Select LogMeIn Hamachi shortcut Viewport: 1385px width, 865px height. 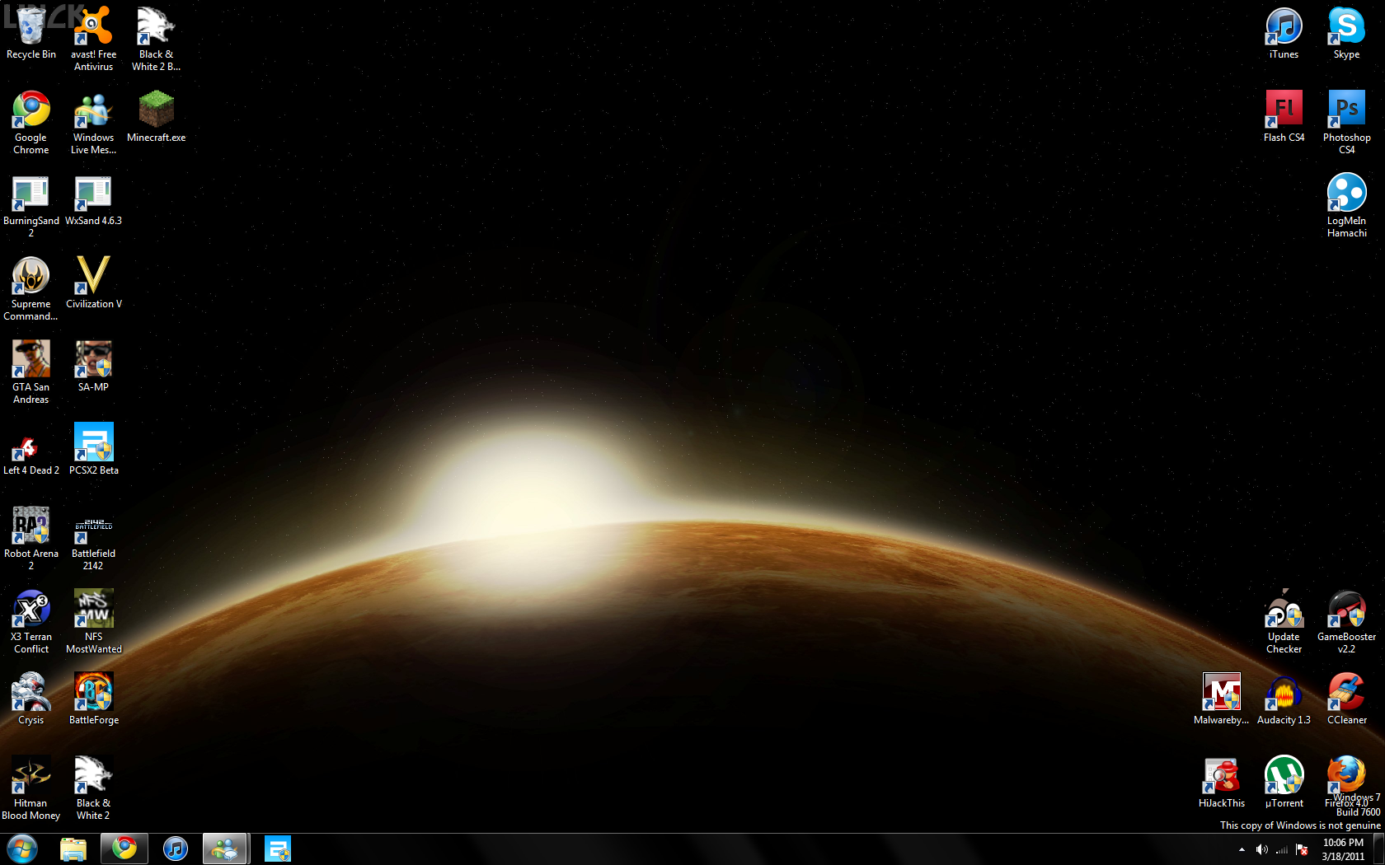pyautogui.click(x=1347, y=206)
